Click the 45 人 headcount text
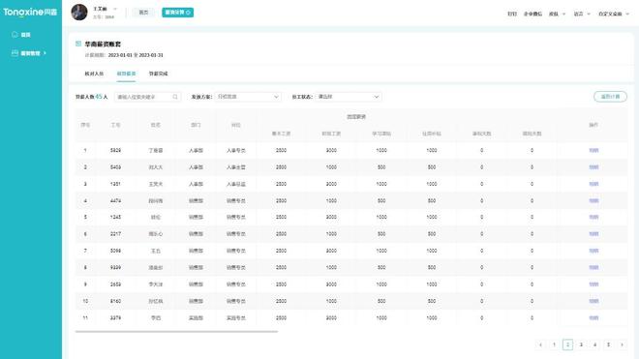Viewport: 639px width, 359px height. pyautogui.click(x=102, y=97)
